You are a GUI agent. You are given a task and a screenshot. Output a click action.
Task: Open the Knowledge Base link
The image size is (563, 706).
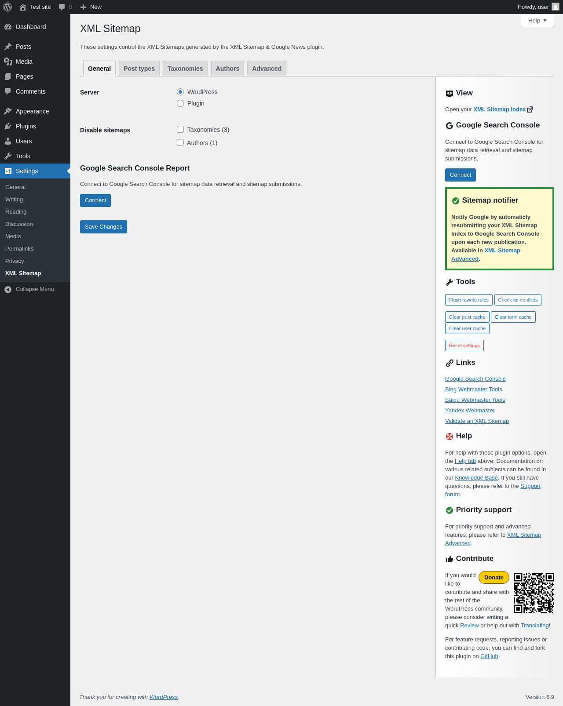[x=476, y=478]
